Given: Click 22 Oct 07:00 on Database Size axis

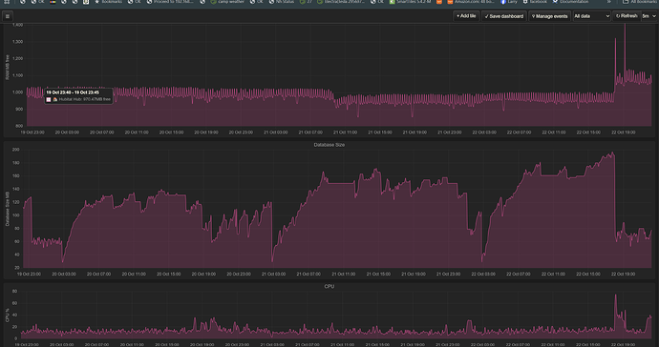Looking at the screenshot, I should (x=518, y=274).
